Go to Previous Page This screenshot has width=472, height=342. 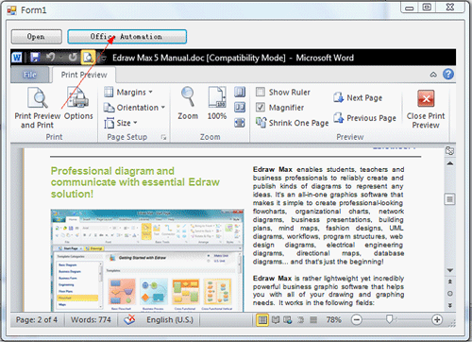pos(364,118)
